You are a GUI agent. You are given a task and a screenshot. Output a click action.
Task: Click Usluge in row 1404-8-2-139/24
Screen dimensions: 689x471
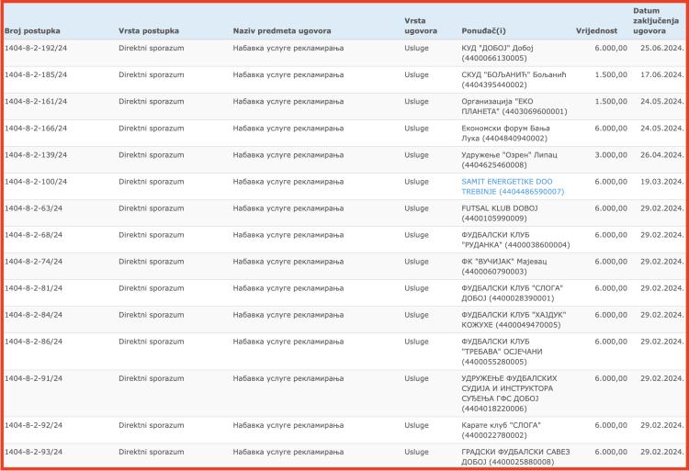click(416, 155)
